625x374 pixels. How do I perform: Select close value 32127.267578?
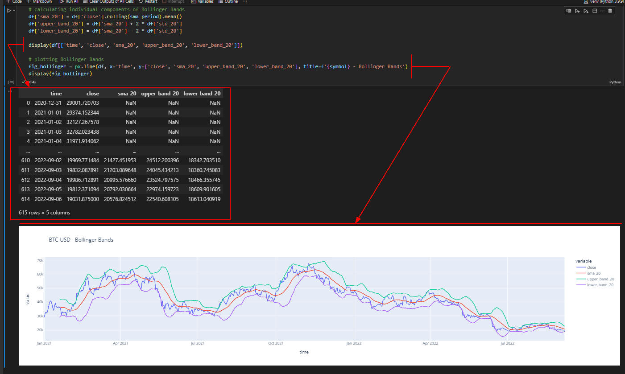click(x=83, y=122)
